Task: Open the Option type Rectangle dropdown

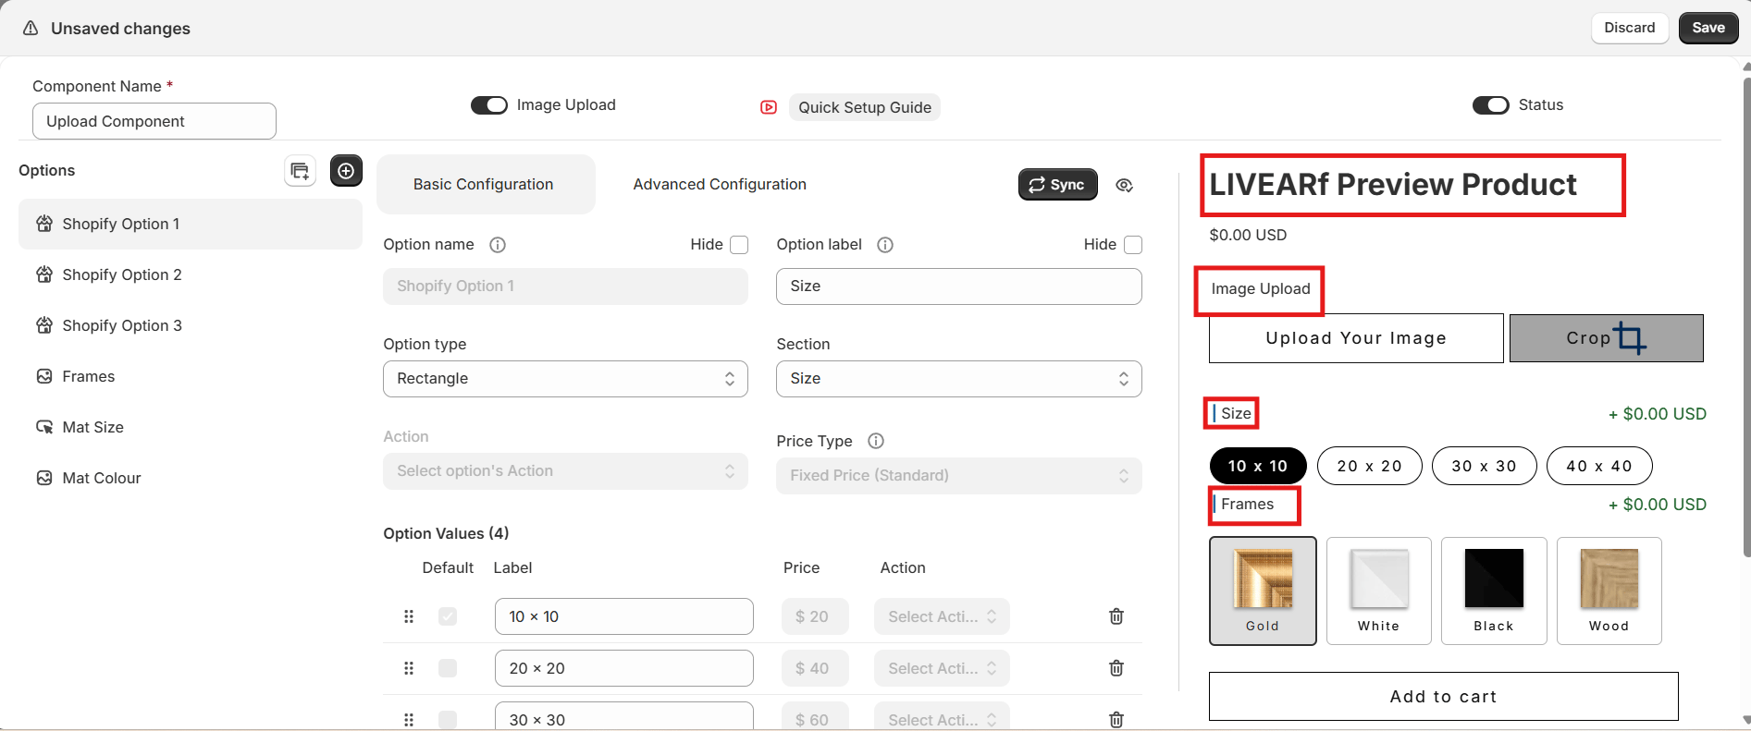Action: tap(565, 379)
